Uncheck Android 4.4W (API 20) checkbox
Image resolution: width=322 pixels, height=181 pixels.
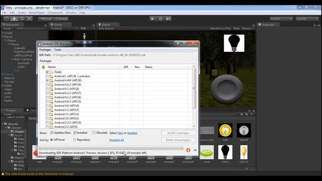pyautogui.click(x=47, y=80)
